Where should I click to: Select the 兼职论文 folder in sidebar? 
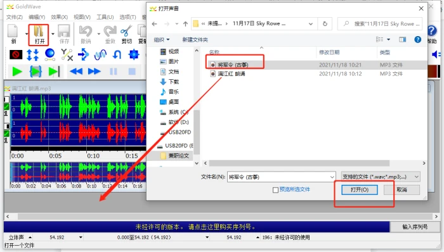175,156
